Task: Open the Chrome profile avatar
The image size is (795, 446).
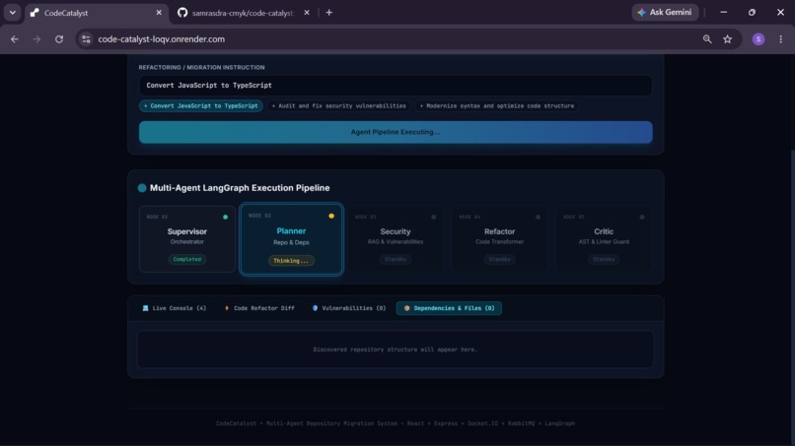Action: [x=758, y=39]
